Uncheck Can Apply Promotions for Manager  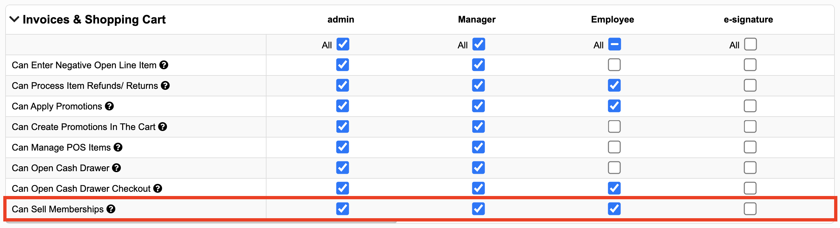point(478,106)
